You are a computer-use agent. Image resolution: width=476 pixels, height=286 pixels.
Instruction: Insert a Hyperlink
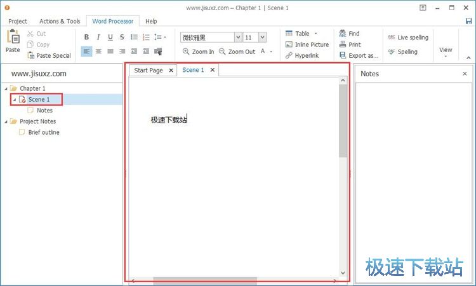coord(302,56)
